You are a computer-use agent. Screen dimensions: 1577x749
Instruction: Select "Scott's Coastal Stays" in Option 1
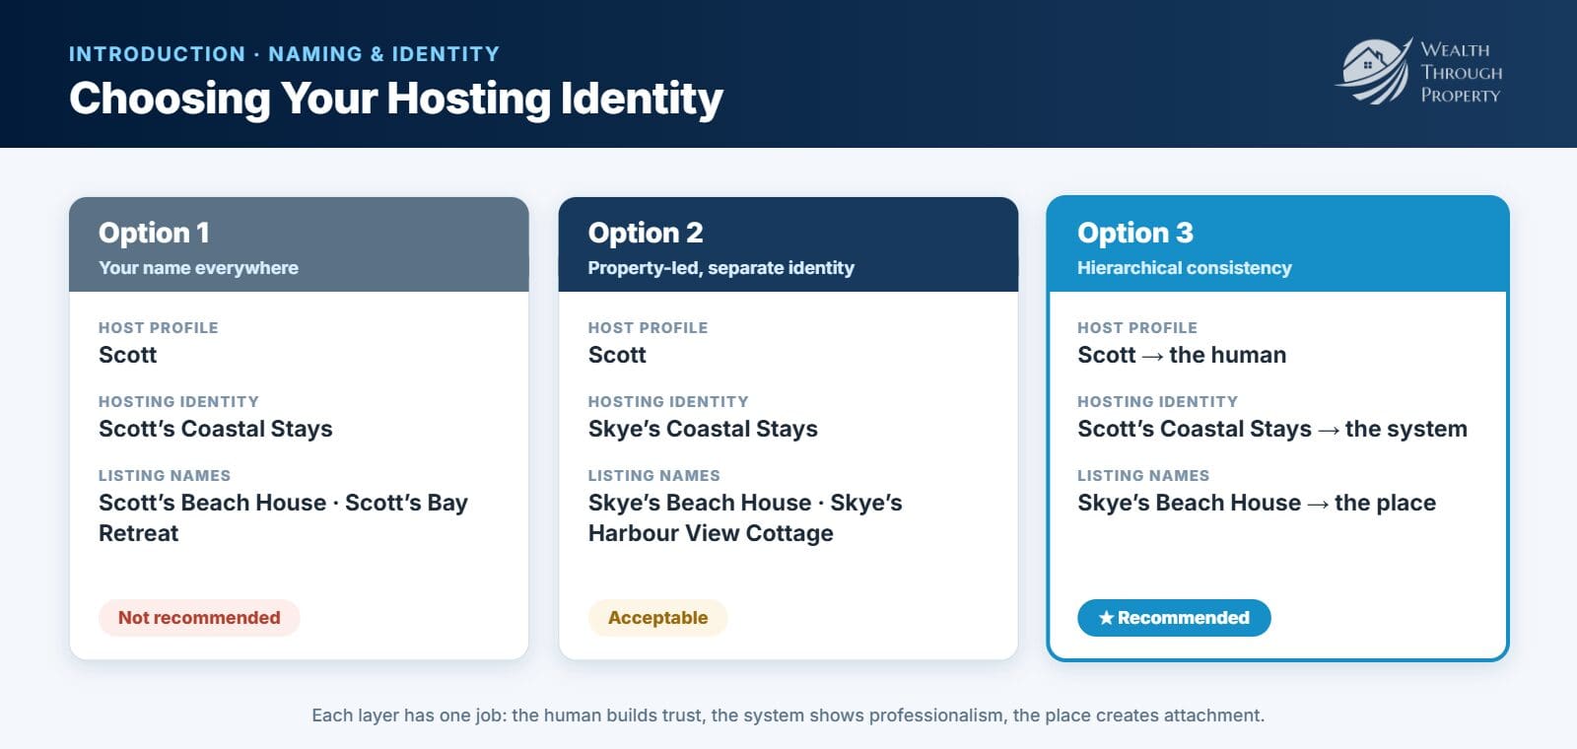(216, 429)
